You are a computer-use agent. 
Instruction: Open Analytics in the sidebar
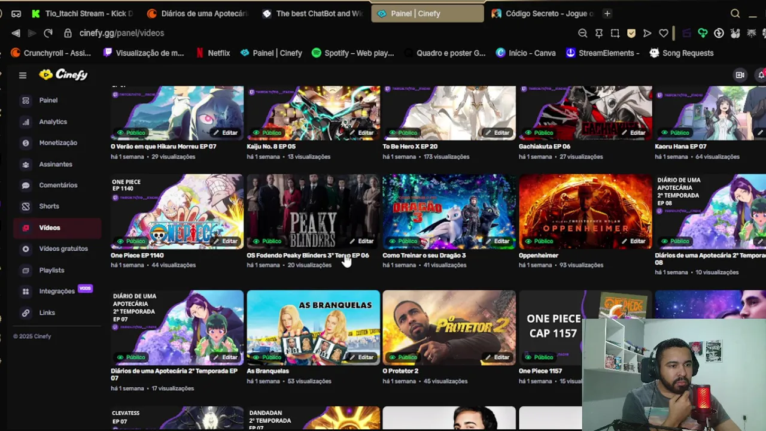tap(53, 122)
